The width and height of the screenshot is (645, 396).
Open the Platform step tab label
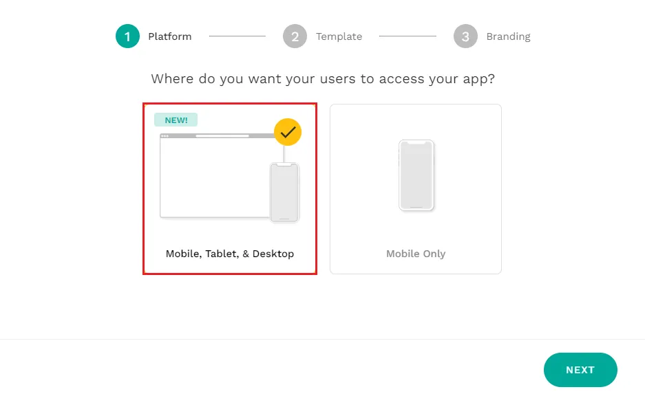tap(170, 36)
